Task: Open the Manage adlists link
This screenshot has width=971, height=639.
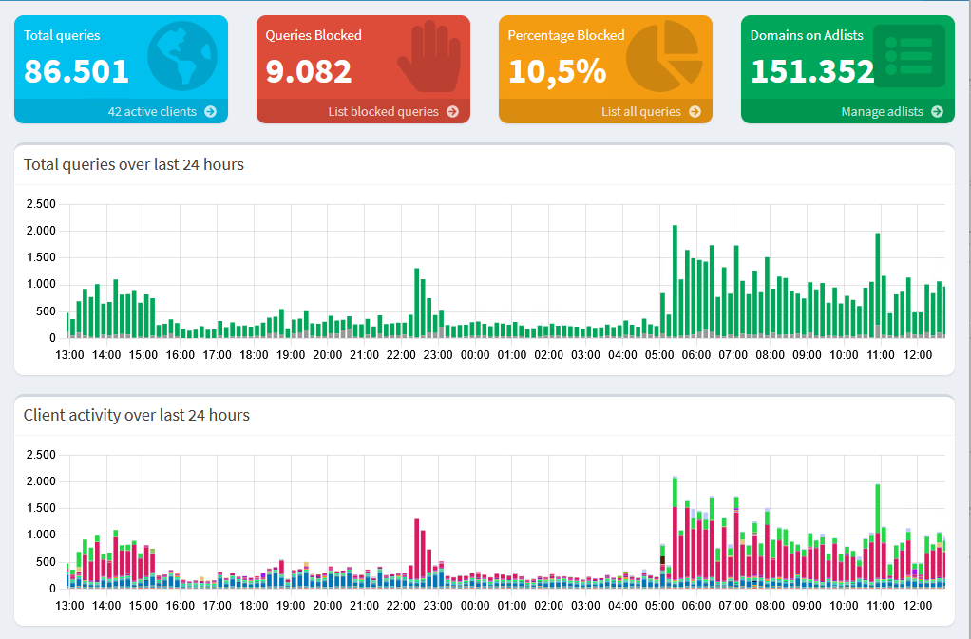Action: [x=882, y=111]
